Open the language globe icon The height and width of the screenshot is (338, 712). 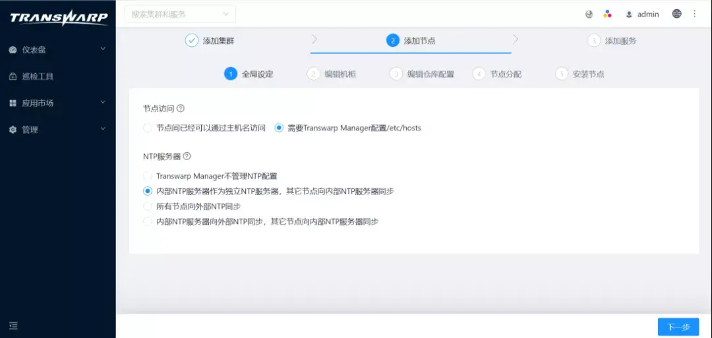pos(676,14)
